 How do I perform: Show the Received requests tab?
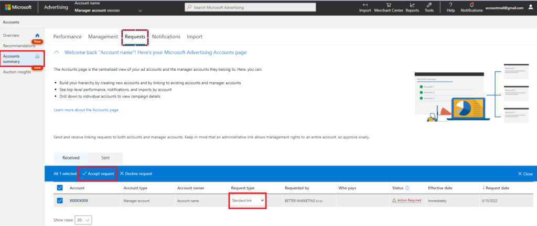tap(71, 158)
